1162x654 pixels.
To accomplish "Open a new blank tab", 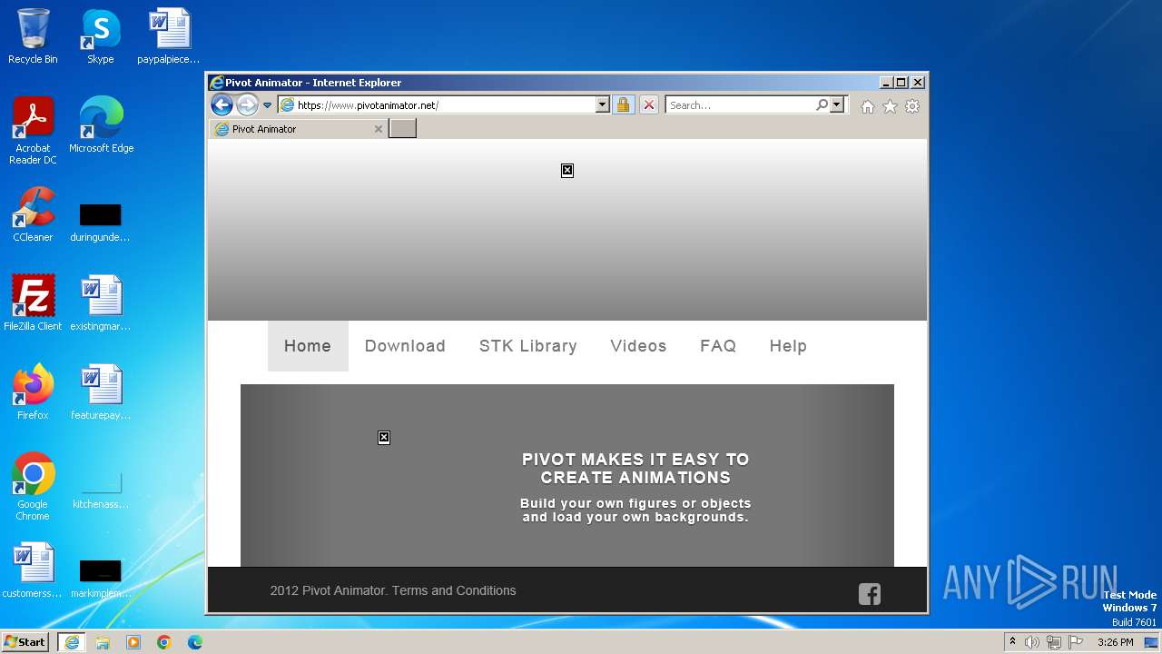I will click(402, 129).
